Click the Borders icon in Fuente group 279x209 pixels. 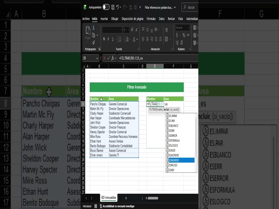[120, 39]
